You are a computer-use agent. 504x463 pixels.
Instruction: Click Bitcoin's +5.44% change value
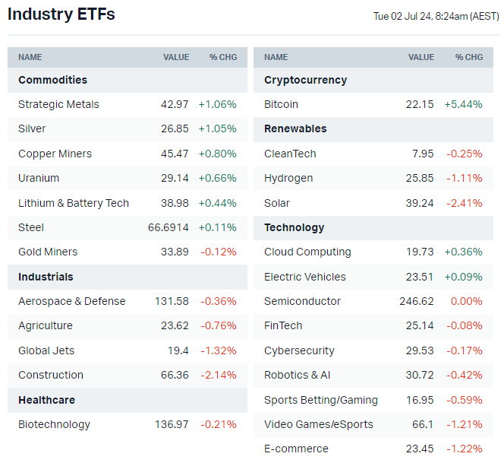(463, 104)
